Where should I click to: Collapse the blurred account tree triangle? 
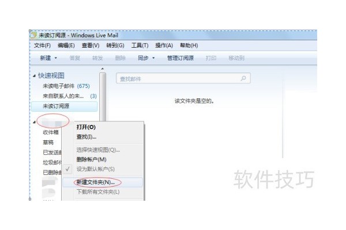tap(34, 122)
